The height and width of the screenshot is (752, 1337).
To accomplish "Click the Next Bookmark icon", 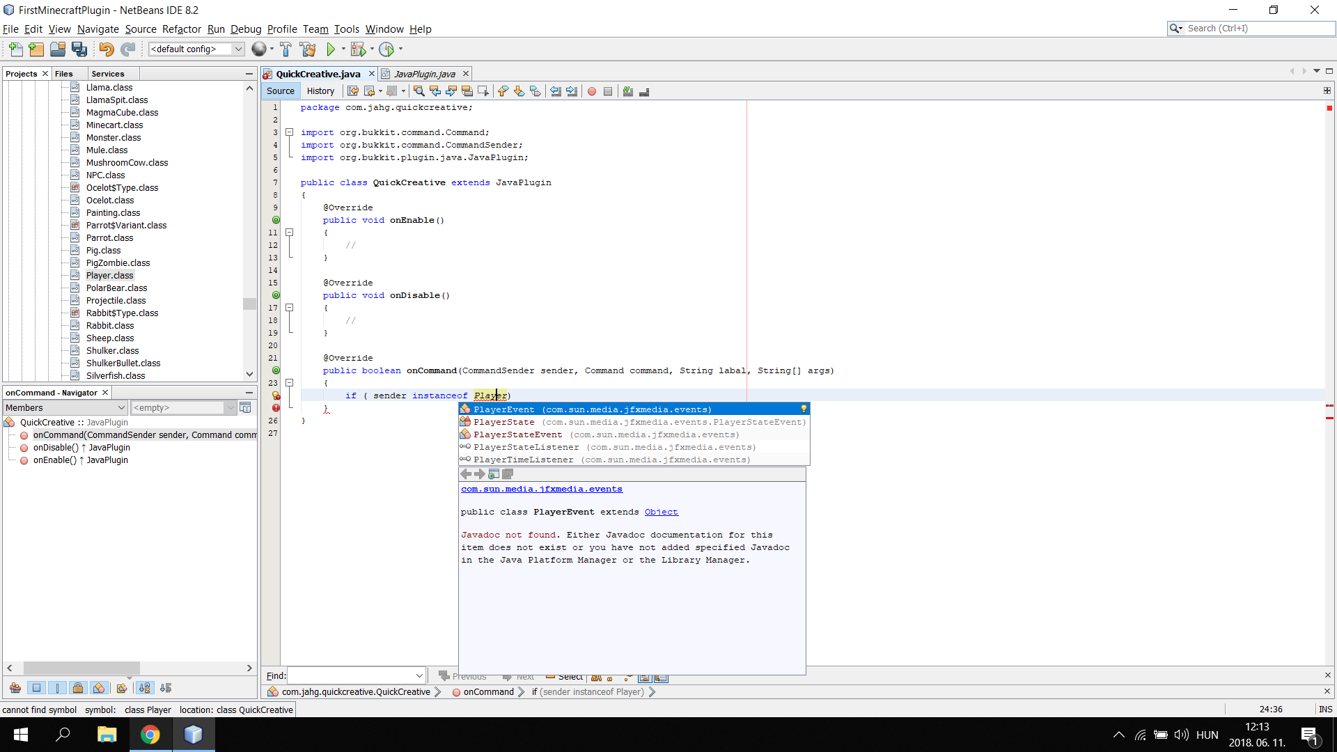I will [519, 91].
